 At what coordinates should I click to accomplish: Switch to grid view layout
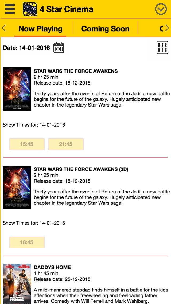(162, 48)
